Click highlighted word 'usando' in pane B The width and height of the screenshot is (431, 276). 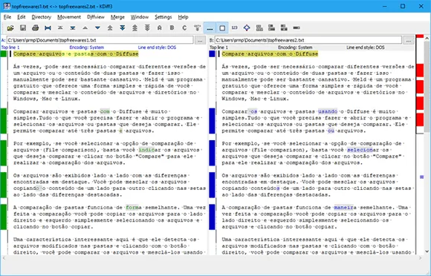tap(328, 111)
